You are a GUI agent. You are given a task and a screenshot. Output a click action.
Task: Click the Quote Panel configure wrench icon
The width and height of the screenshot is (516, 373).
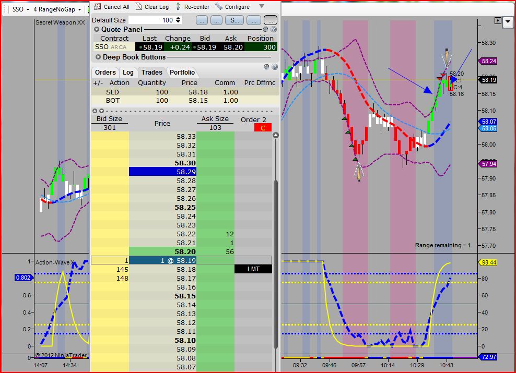(265, 29)
